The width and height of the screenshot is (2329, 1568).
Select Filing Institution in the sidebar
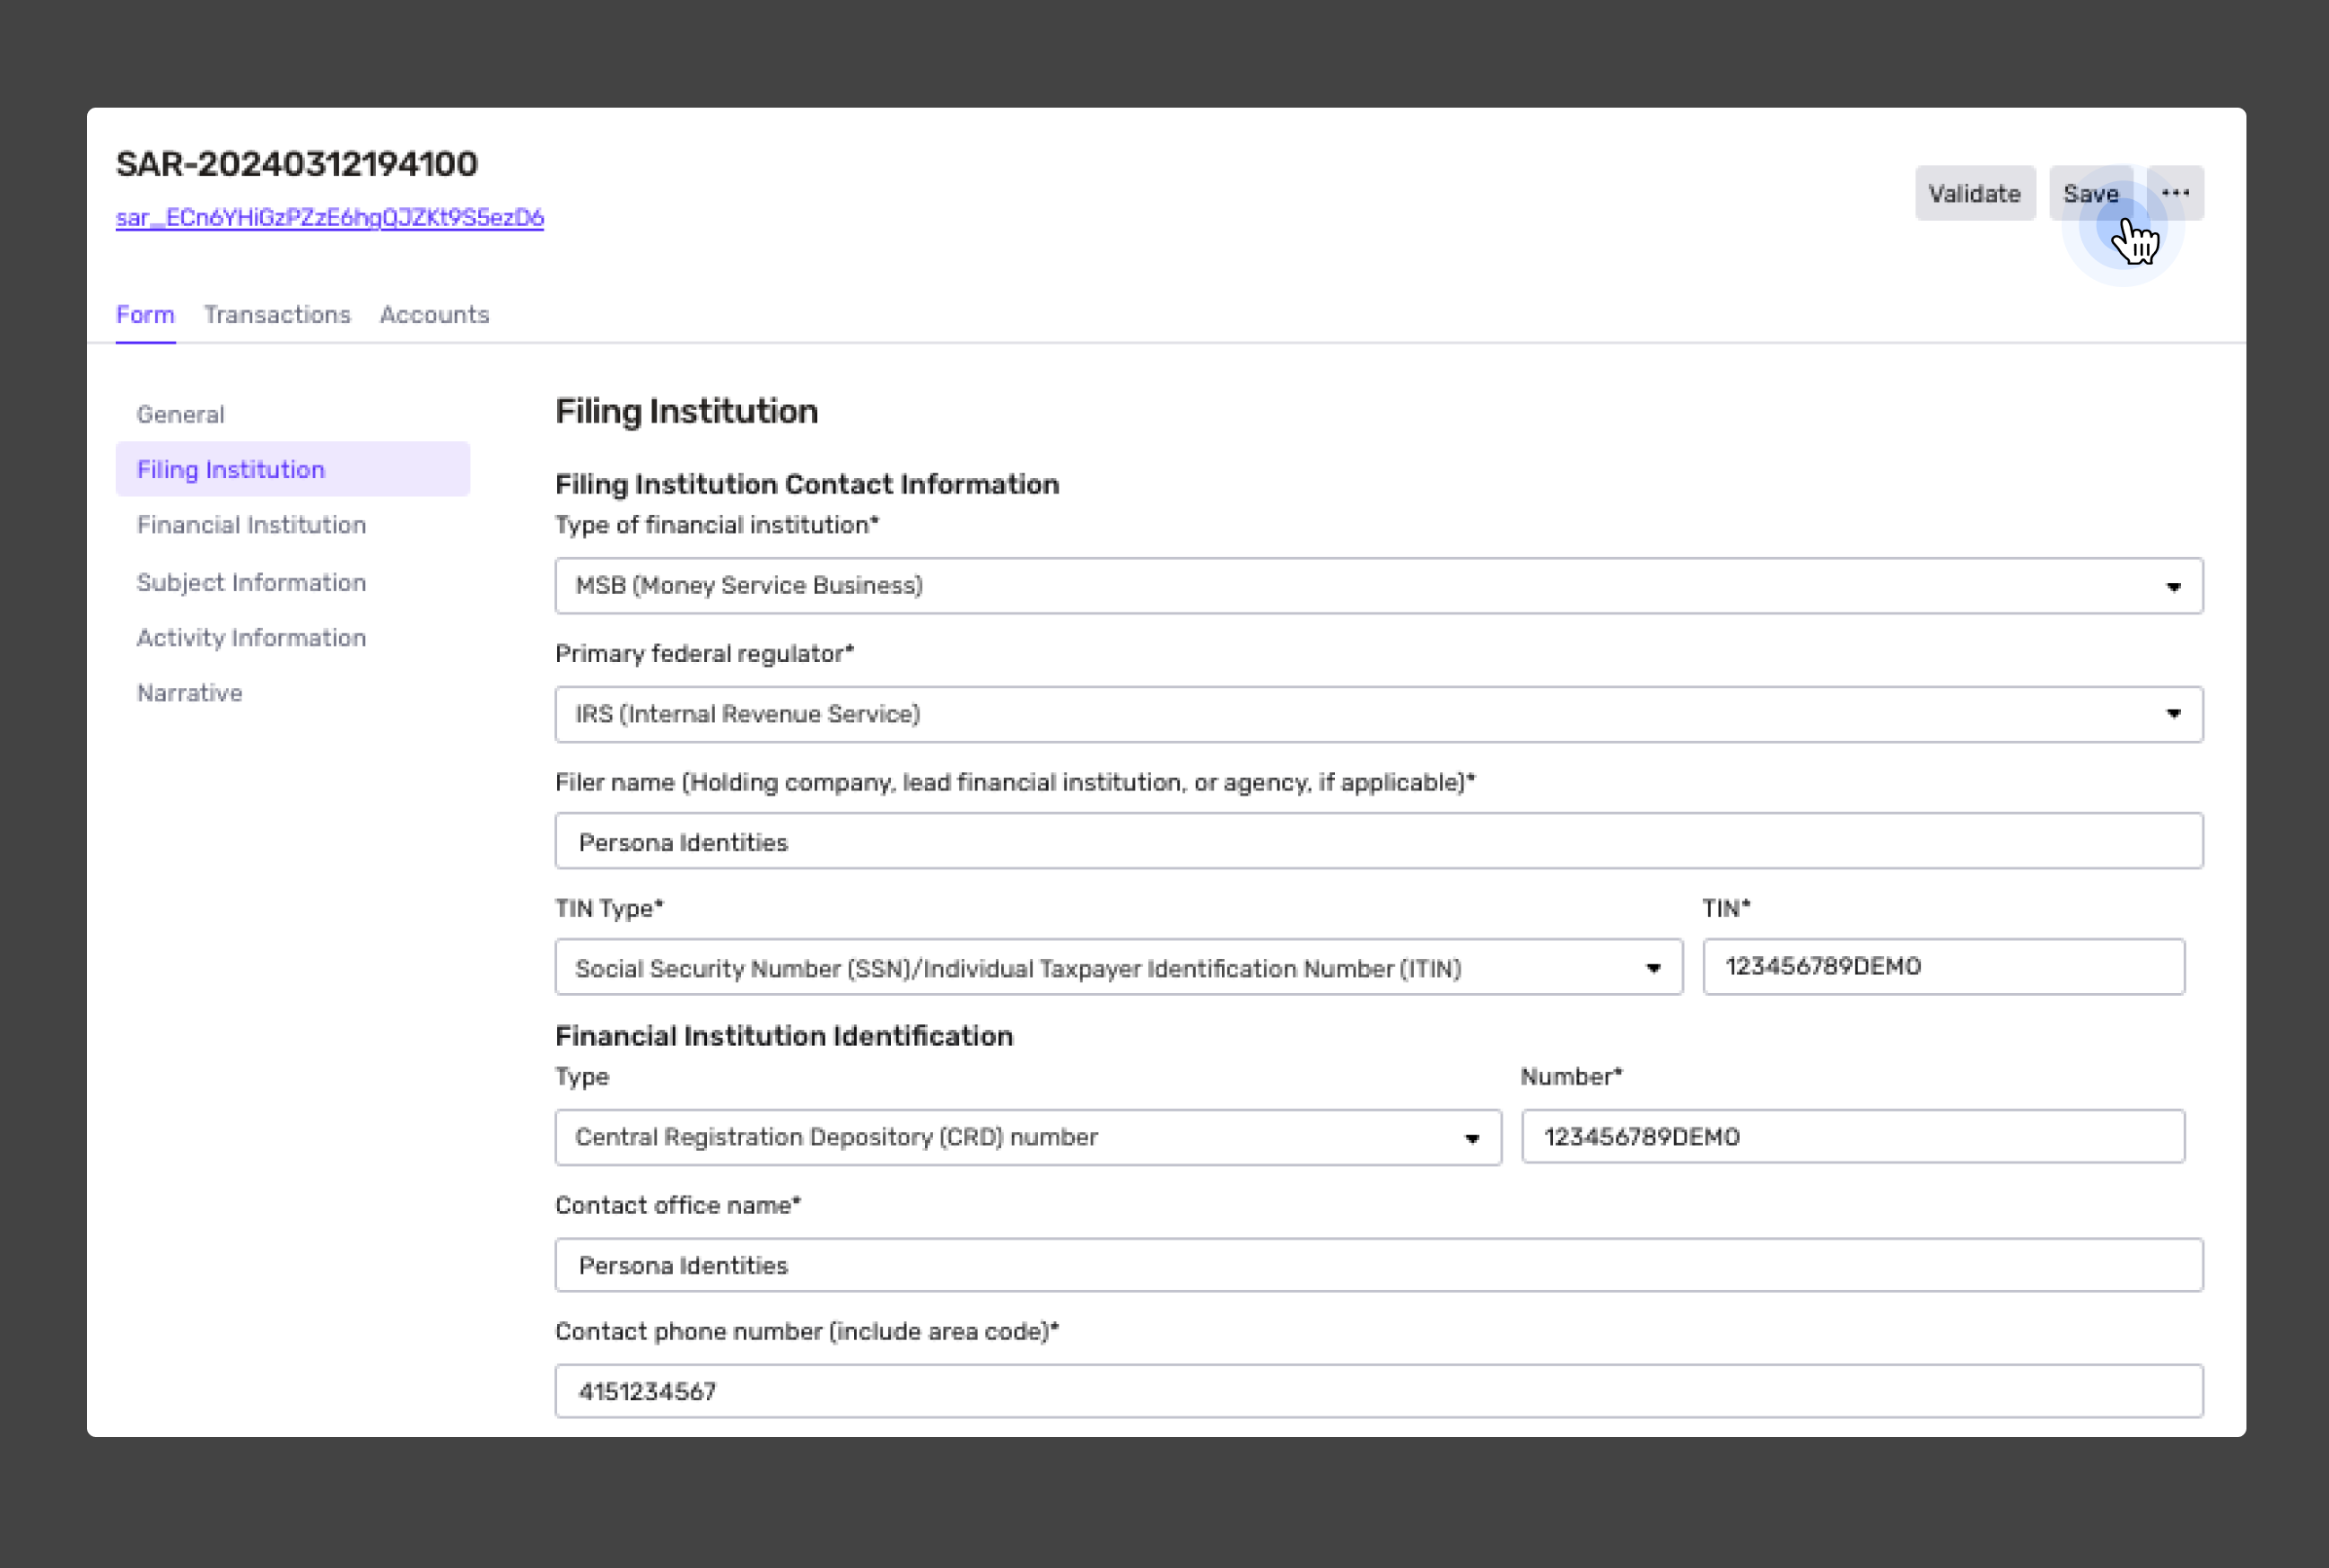tap(293, 469)
